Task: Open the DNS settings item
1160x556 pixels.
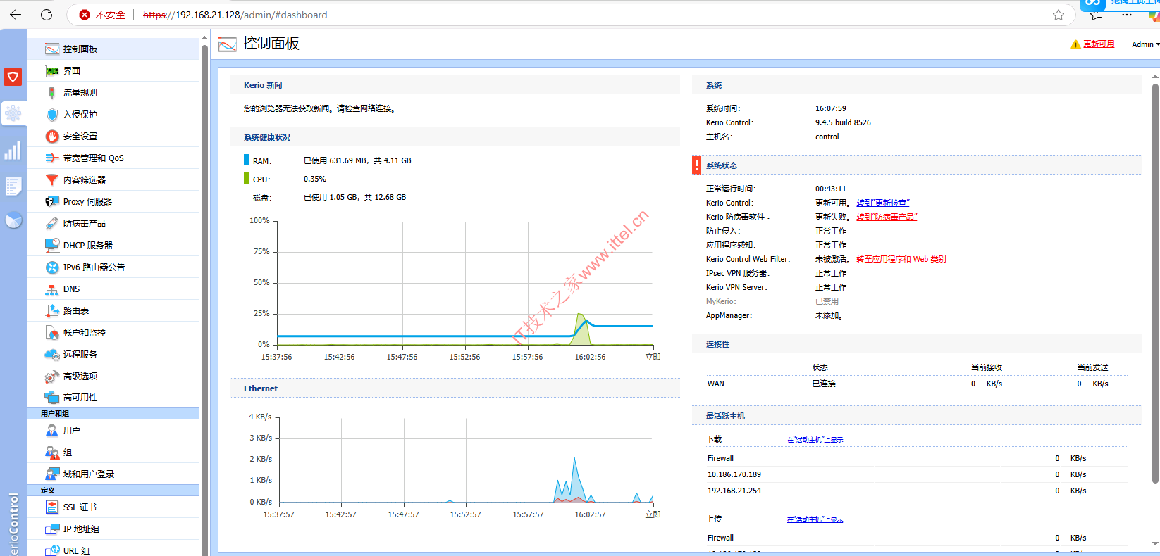Action: coord(113,289)
